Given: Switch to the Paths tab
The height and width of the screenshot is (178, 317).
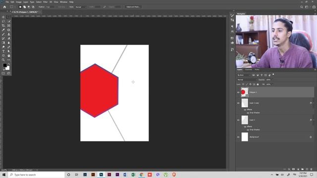Looking at the screenshot, I should (x=257, y=70).
